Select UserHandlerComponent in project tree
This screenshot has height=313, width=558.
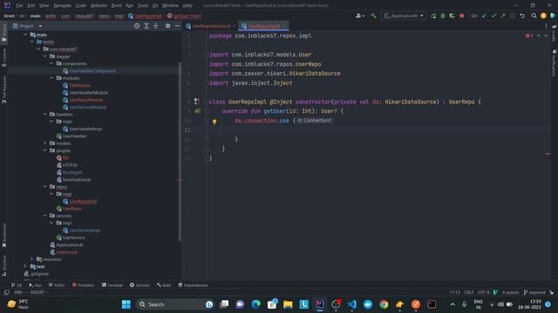tap(92, 71)
